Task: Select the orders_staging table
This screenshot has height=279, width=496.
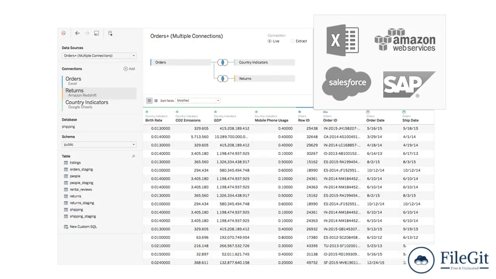Action: point(81,169)
